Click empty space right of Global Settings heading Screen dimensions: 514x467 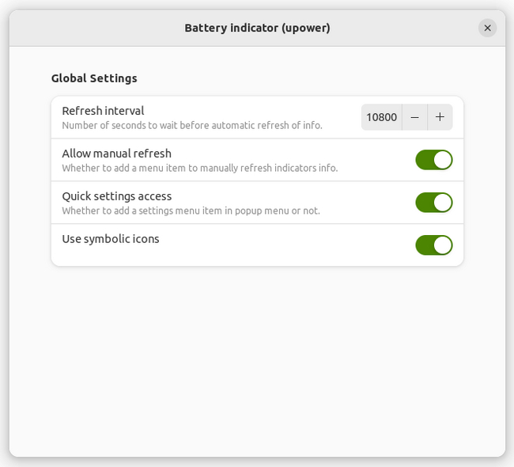coord(300,78)
